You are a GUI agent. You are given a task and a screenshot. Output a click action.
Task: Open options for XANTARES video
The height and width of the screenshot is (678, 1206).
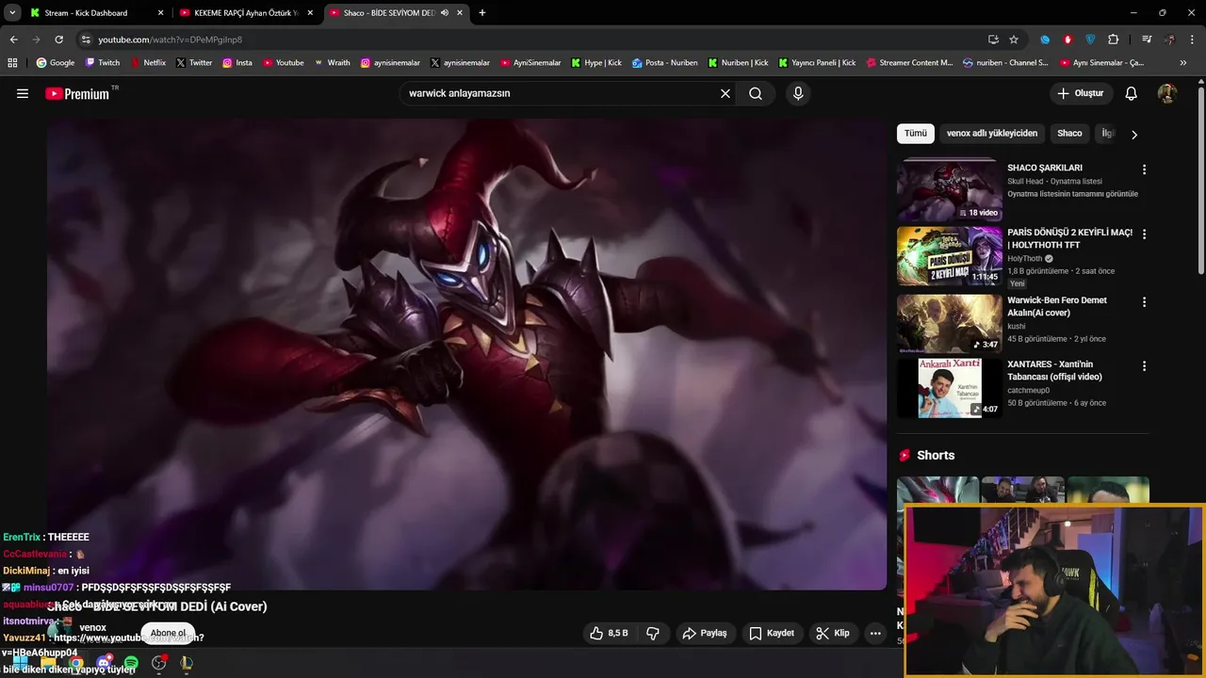click(x=1144, y=365)
